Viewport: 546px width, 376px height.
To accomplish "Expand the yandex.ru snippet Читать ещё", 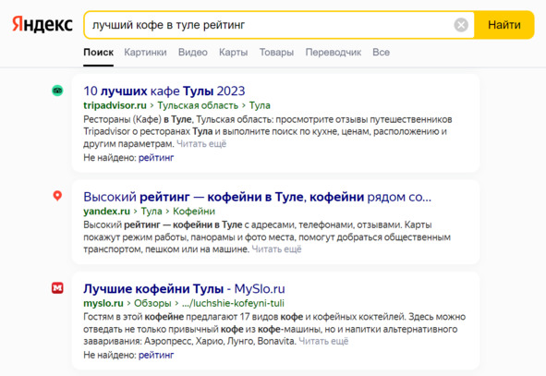I will (x=276, y=249).
